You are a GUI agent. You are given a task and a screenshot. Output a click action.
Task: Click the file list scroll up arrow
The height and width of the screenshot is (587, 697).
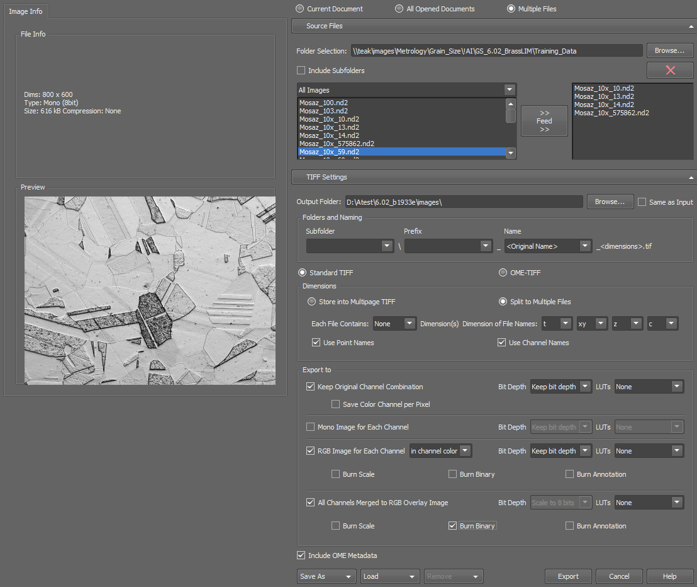(x=511, y=104)
